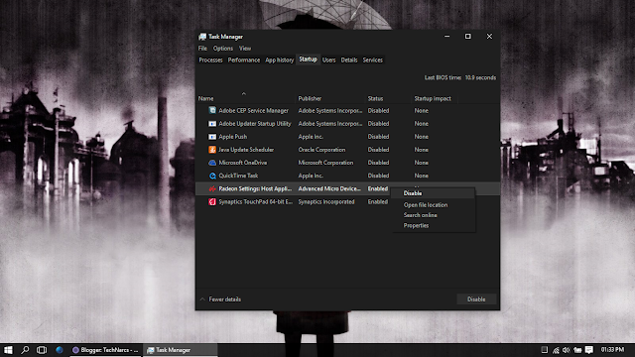Choose Disable from the context menu
635x357 pixels.
click(433, 193)
